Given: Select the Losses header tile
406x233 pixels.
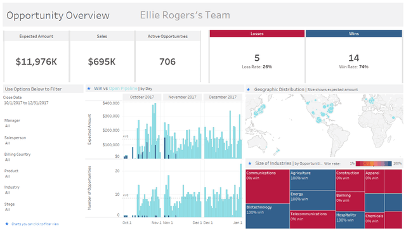Looking at the screenshot, I should (257, 34).
